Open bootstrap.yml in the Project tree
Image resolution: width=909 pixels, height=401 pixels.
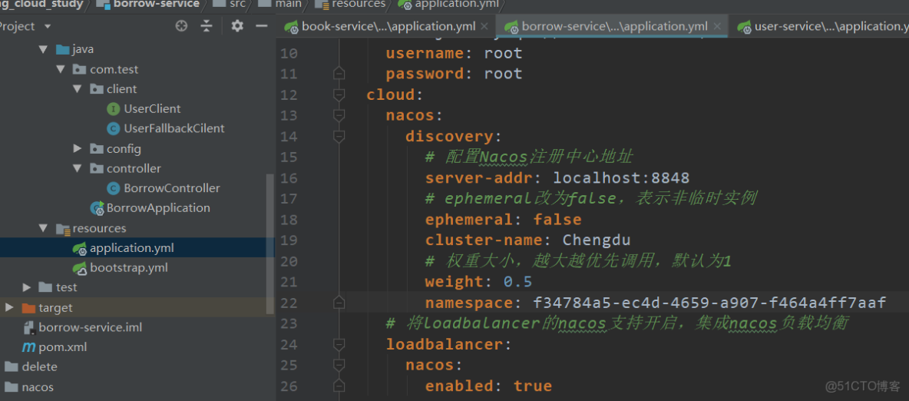(x=129, y=268)
